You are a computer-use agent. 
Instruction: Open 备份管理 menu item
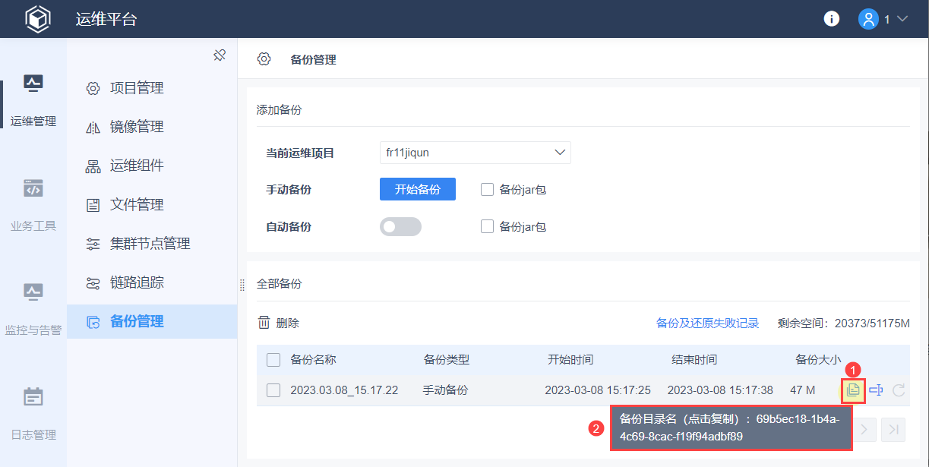[152, 321]
